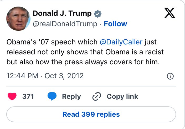This screenshot has height=129, width=185.
Task: Click the 12:44 PM time link
Action: point(22,76)
